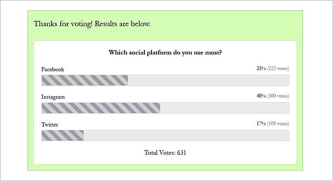Image resolution: width=333 pixels, height=181 pixels.
Task: Select the Facebook option label
Action: pos(53,69)
